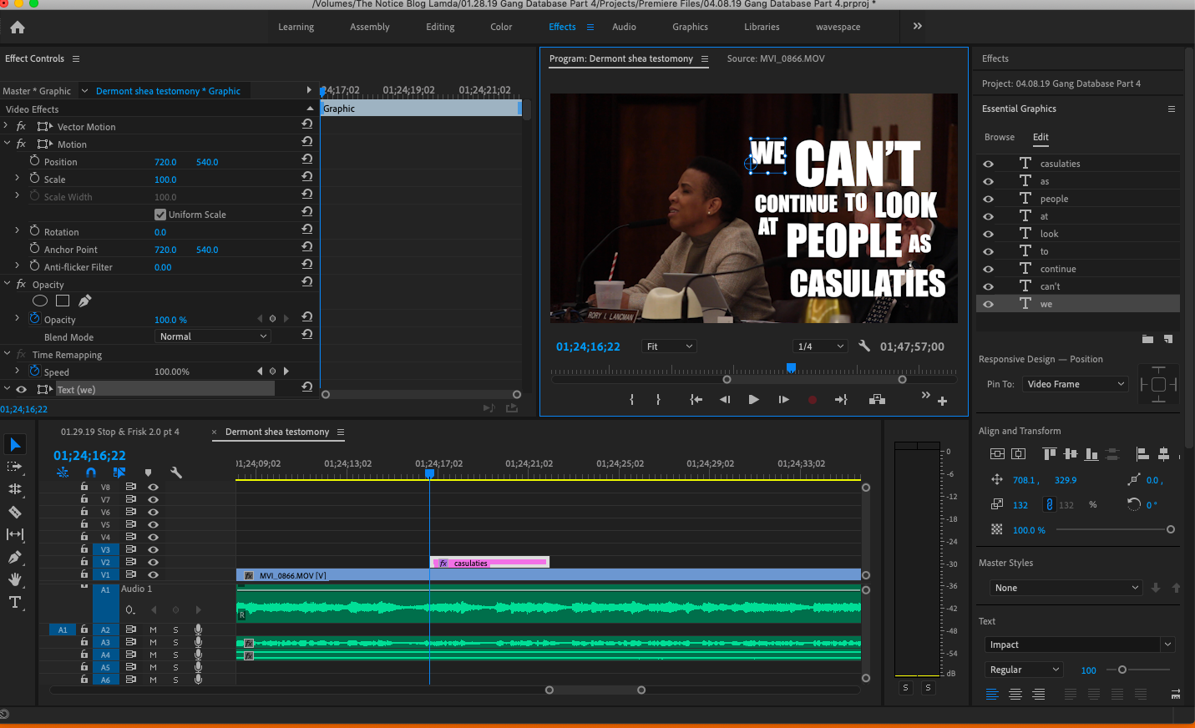
Task: Adjust font size slider
Action: 1122,670
